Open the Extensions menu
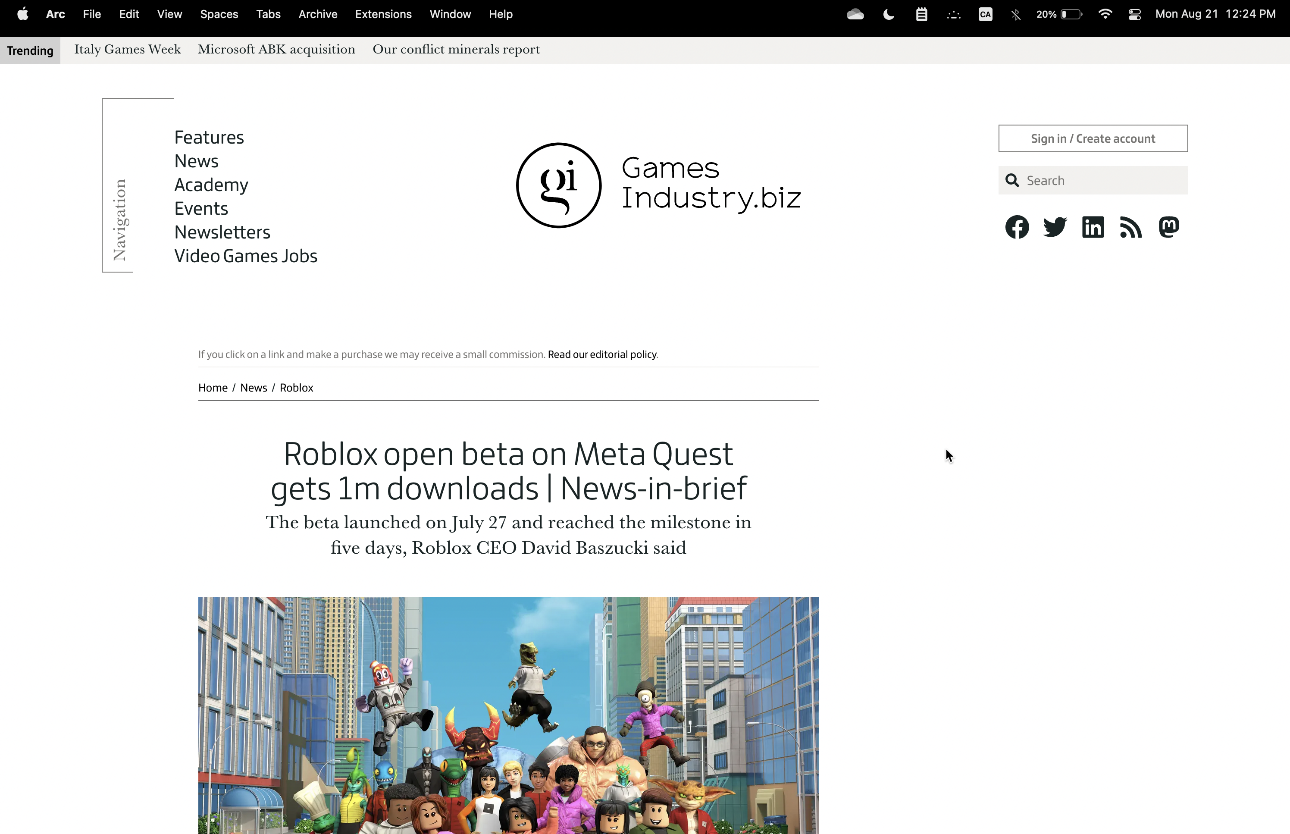Screen dimensions: 1290x834 pyautogui.click(x=383, y=14)
